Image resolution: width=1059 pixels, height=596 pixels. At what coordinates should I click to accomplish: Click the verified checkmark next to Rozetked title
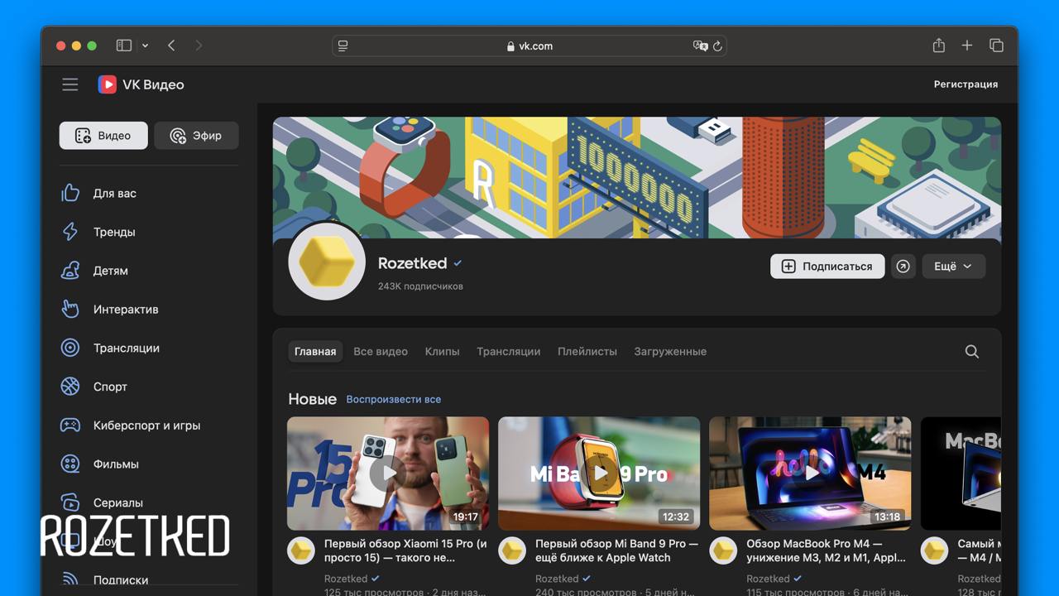click(x=458, y=263)
